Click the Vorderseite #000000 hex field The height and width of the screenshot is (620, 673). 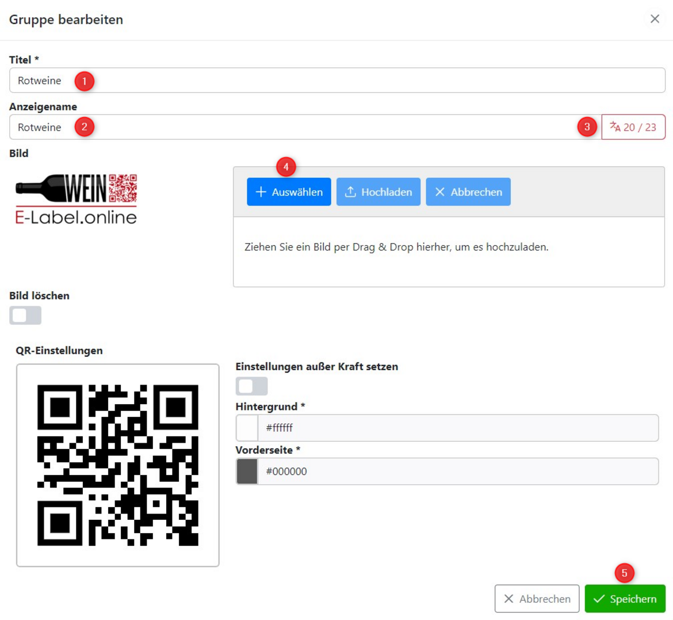[458, 471]
